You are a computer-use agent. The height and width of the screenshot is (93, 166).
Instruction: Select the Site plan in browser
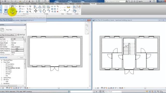click(7, 76)
